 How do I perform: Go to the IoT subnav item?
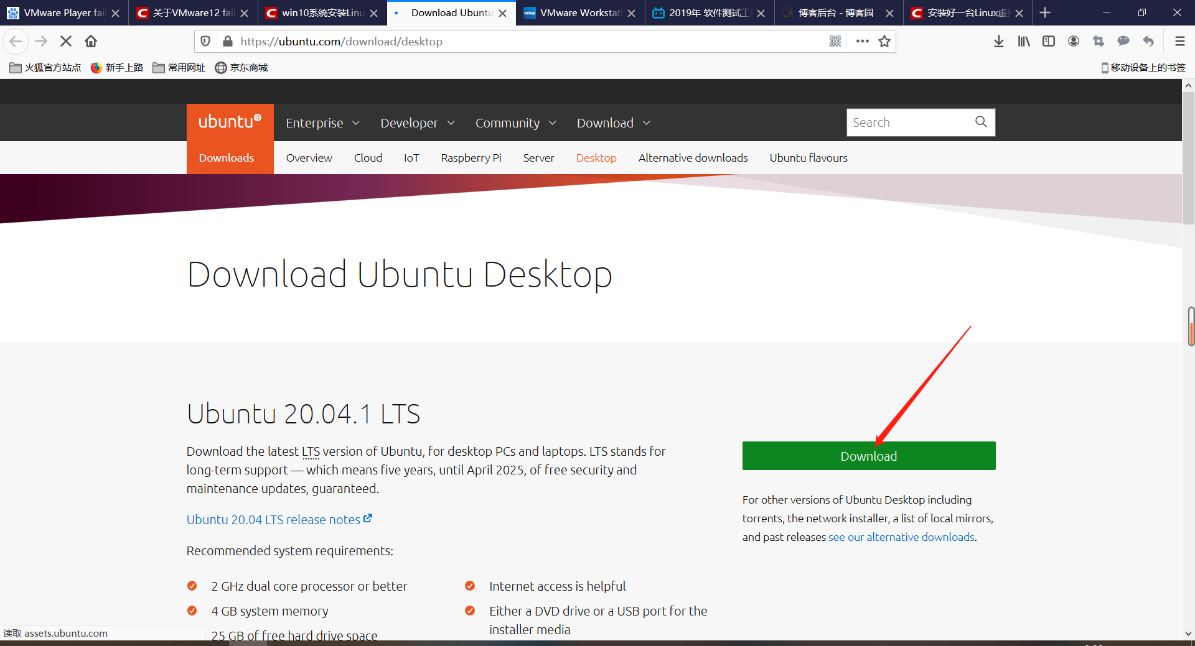point(411,158)
